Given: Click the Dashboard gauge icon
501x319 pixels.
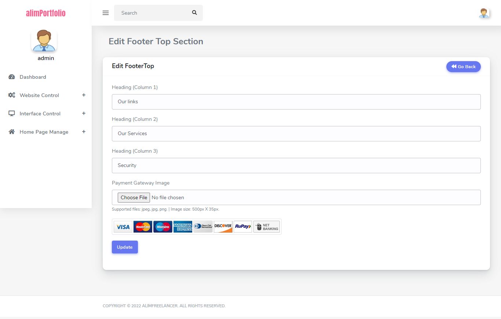Looking at the screenshot, I should (x=12, y=77).
